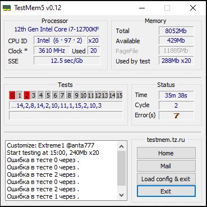The image size is (207, 207).
Task: Click the Error(s) count 7
Action: click(x=176, y=116)
